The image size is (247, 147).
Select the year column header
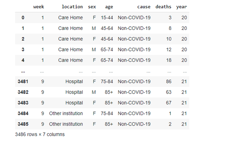pos(182,7)
